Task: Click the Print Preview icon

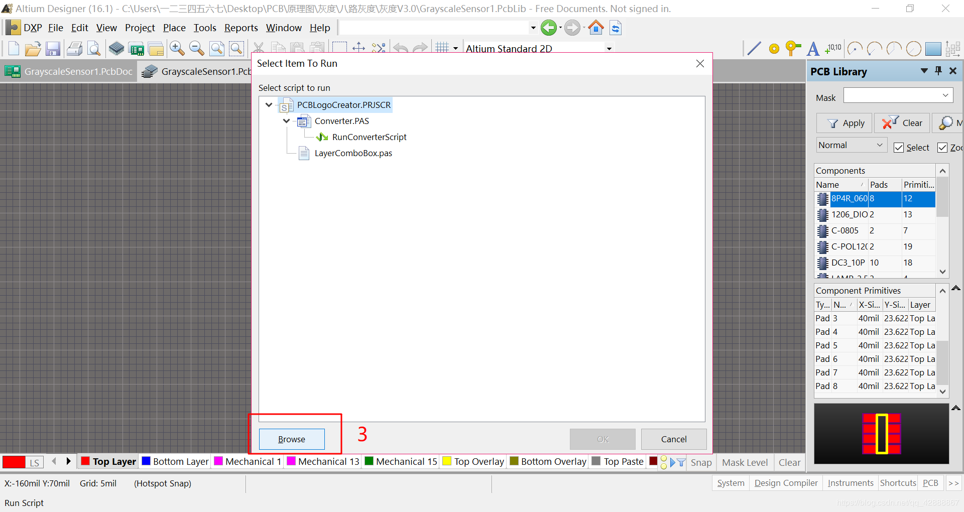Action: click(93, 49)
